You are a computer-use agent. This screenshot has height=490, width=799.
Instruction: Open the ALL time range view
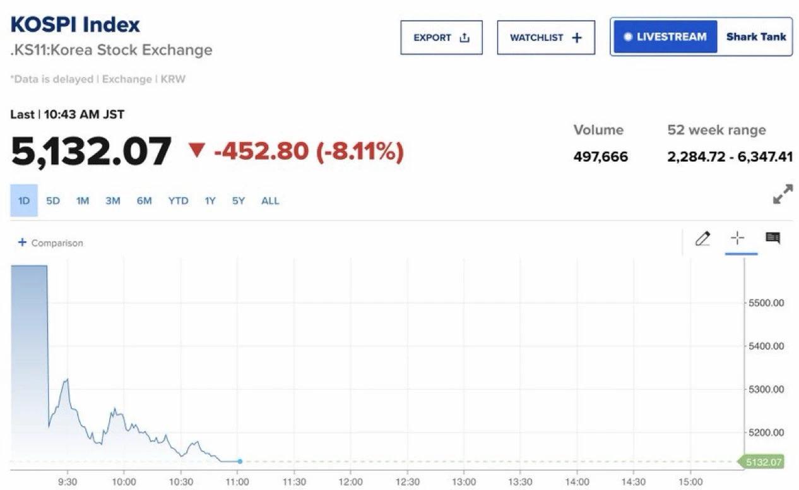pyautogui.click(x=270, y=200)
